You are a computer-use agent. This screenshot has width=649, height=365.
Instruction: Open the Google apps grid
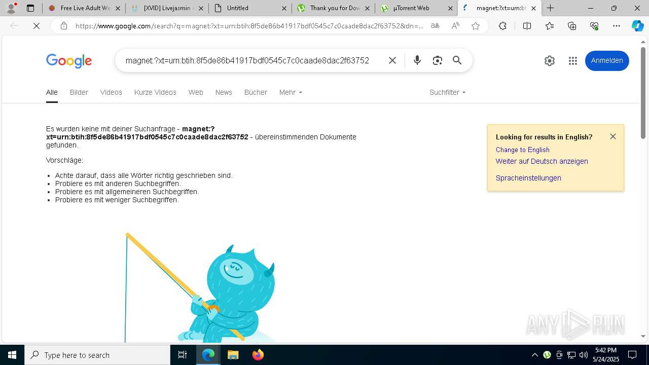[573, 61]
